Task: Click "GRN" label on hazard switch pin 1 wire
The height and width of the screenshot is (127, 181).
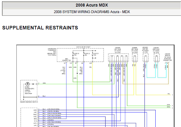Action: [x=44, y=83]
